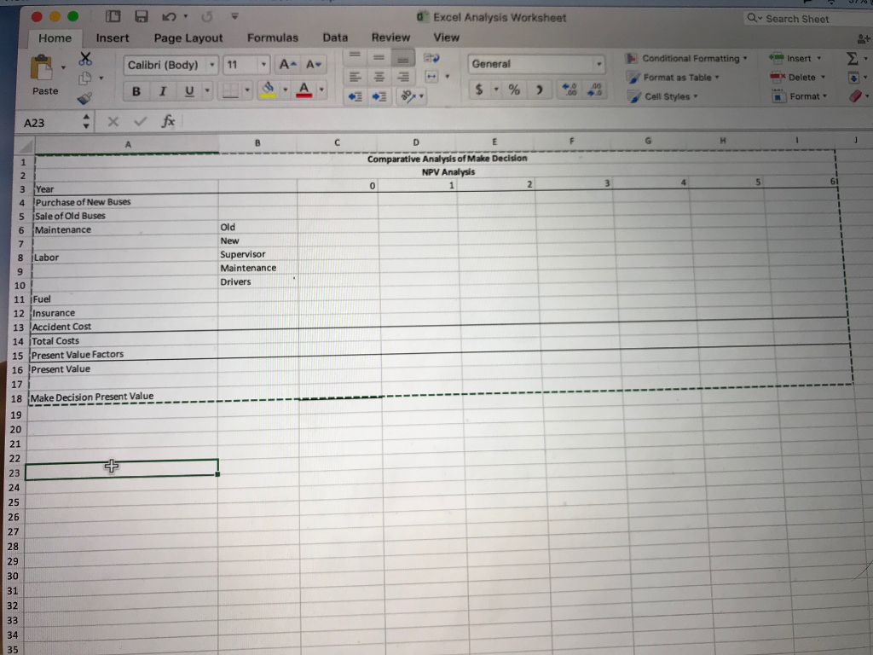Click the percent style icon
Image resolution: width=873 pixels, height=655 pixels.
(514, 90)
